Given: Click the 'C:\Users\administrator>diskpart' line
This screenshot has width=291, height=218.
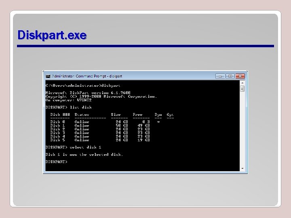Looking at the screenshot, I should click(83, 86).
